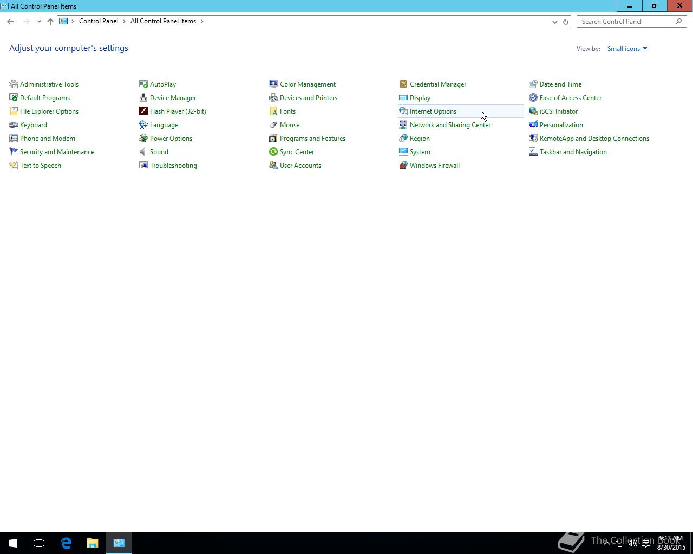Open the Personalization link

tap(561, 125)
